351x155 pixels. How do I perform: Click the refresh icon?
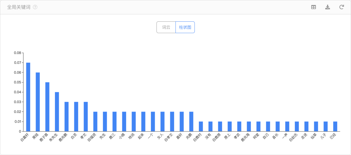click(x=341, y=7)
